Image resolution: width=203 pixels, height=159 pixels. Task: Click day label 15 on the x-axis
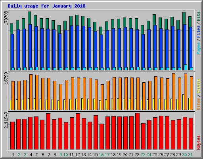[95, 155]
